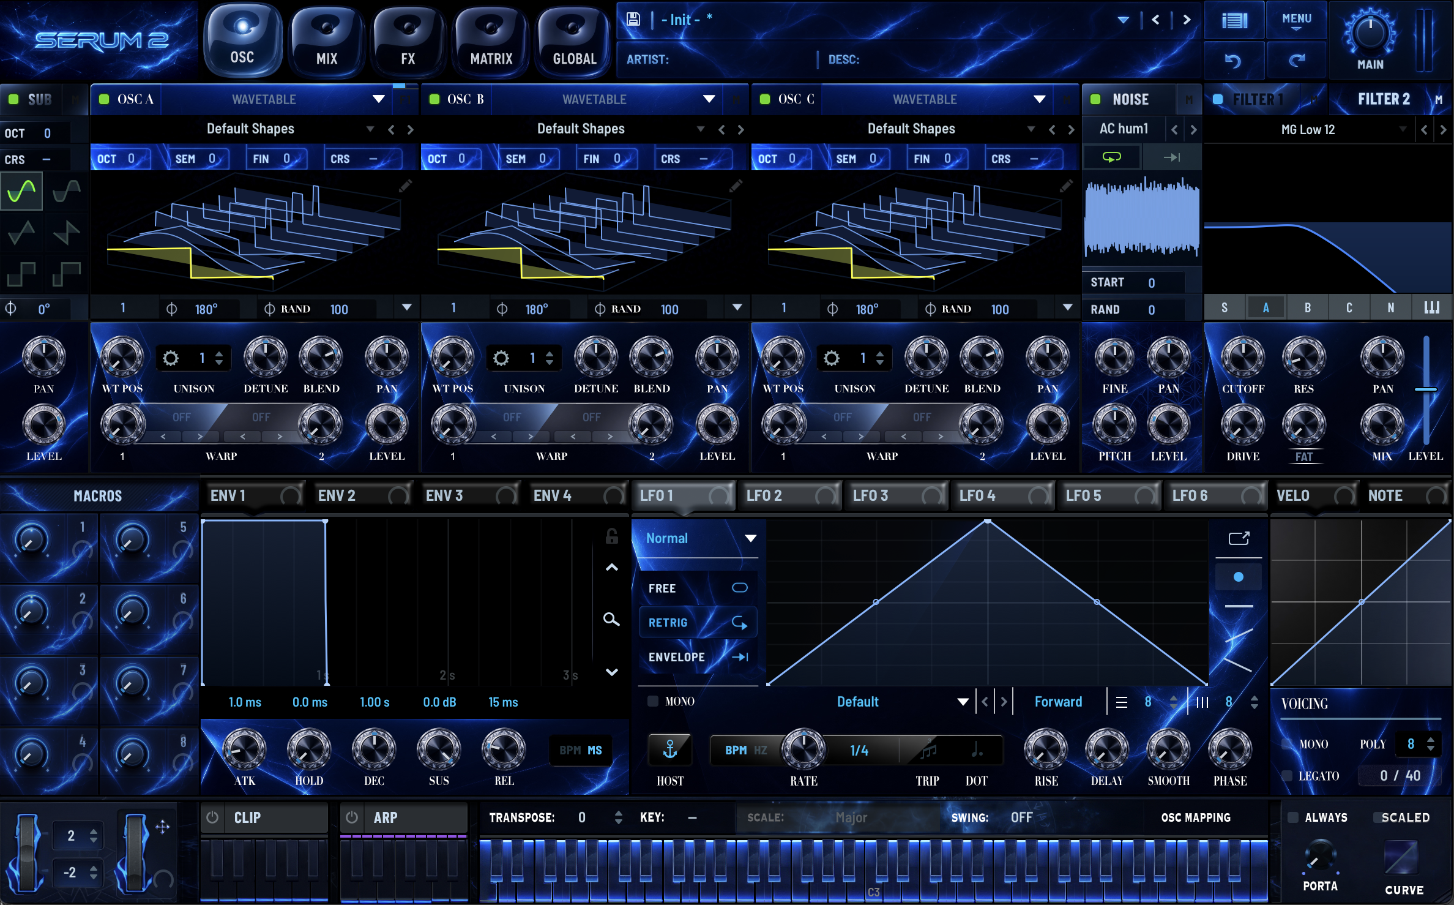The image size is (1454, 905).
Task: Open OSC B wavetable editor pencil
Action: coord(736,186)
